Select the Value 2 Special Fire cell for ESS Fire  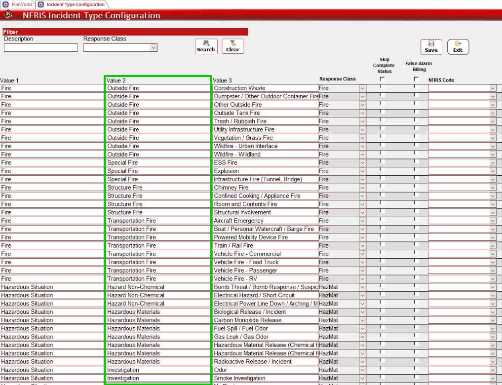(158, 163)
